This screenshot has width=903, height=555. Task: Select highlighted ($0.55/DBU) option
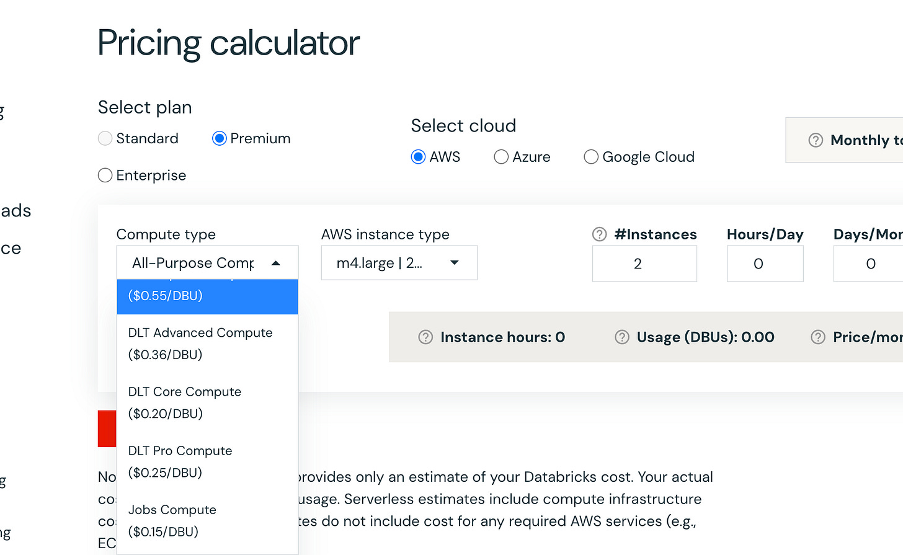(x=207, y=296)
